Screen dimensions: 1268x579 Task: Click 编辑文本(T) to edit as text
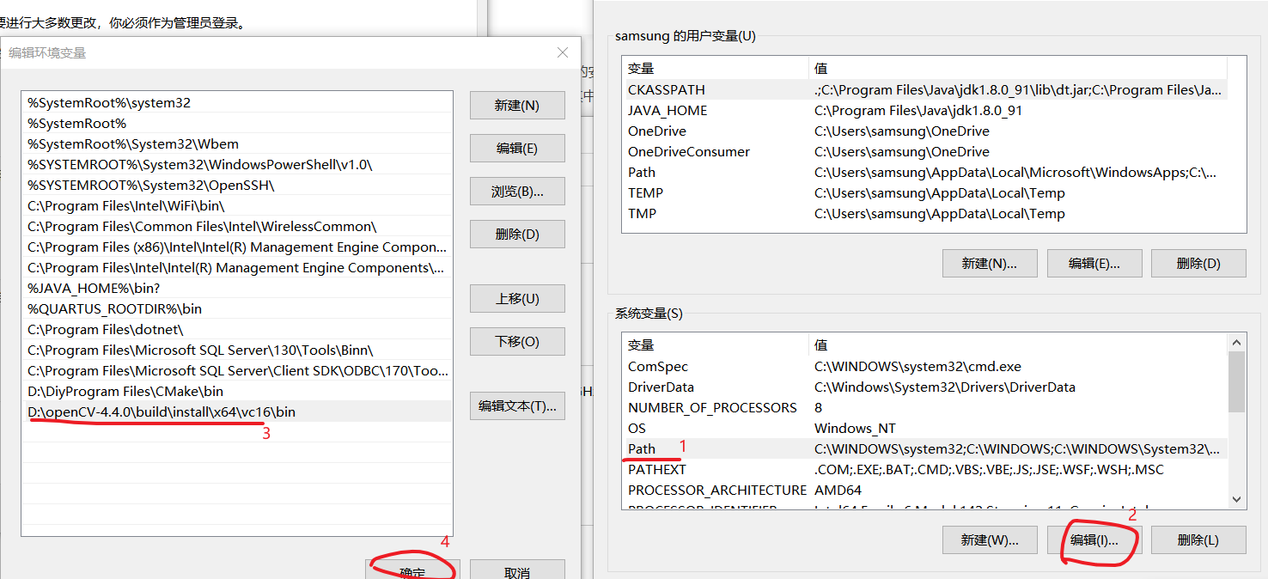[x=516, y=406]
